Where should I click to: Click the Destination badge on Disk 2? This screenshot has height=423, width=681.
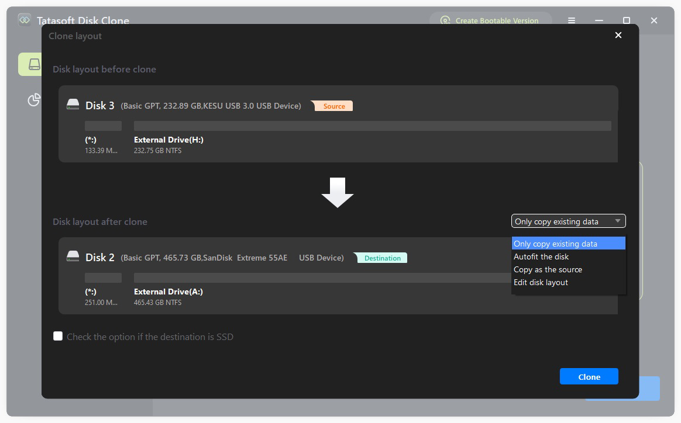tap(381, 258)
